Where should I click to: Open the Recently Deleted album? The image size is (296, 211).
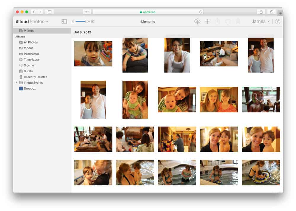(36, 77)
